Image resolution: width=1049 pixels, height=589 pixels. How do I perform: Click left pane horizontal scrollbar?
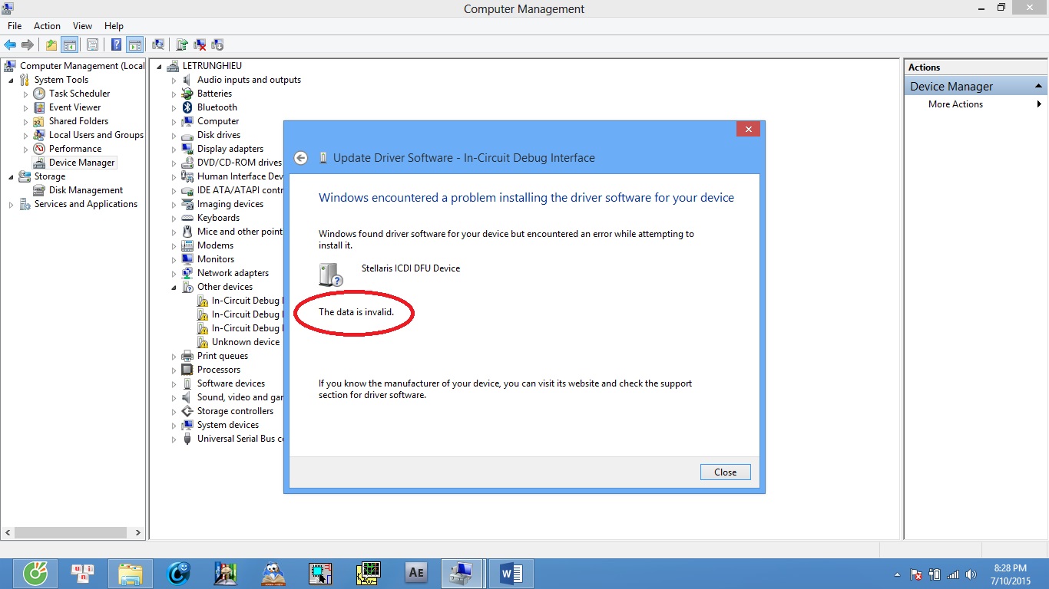point(72,532)
